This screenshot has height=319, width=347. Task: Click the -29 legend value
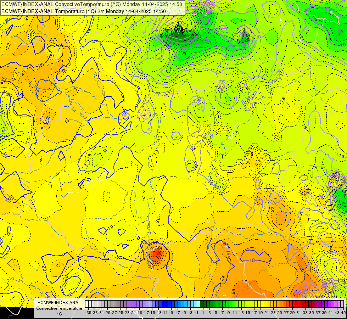[x=107, y=313]
